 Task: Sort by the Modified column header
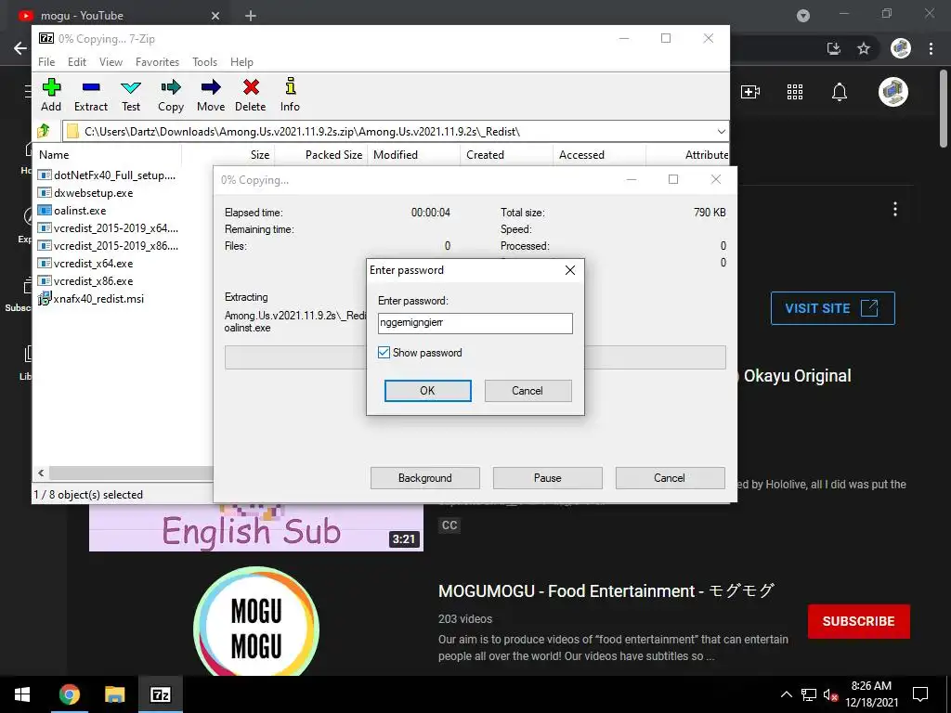[x=413, y=155]
